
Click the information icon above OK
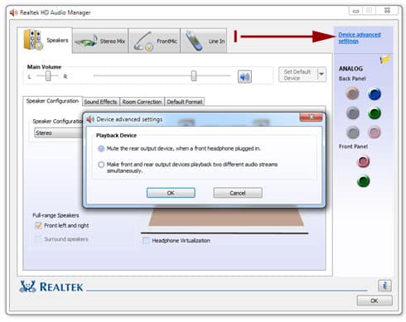(x=384, y=286)
